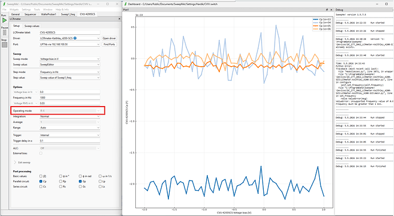Open the Operating mode dropdown
The height and width of the screenshot is (216, 394).
[x=70, y=111]
